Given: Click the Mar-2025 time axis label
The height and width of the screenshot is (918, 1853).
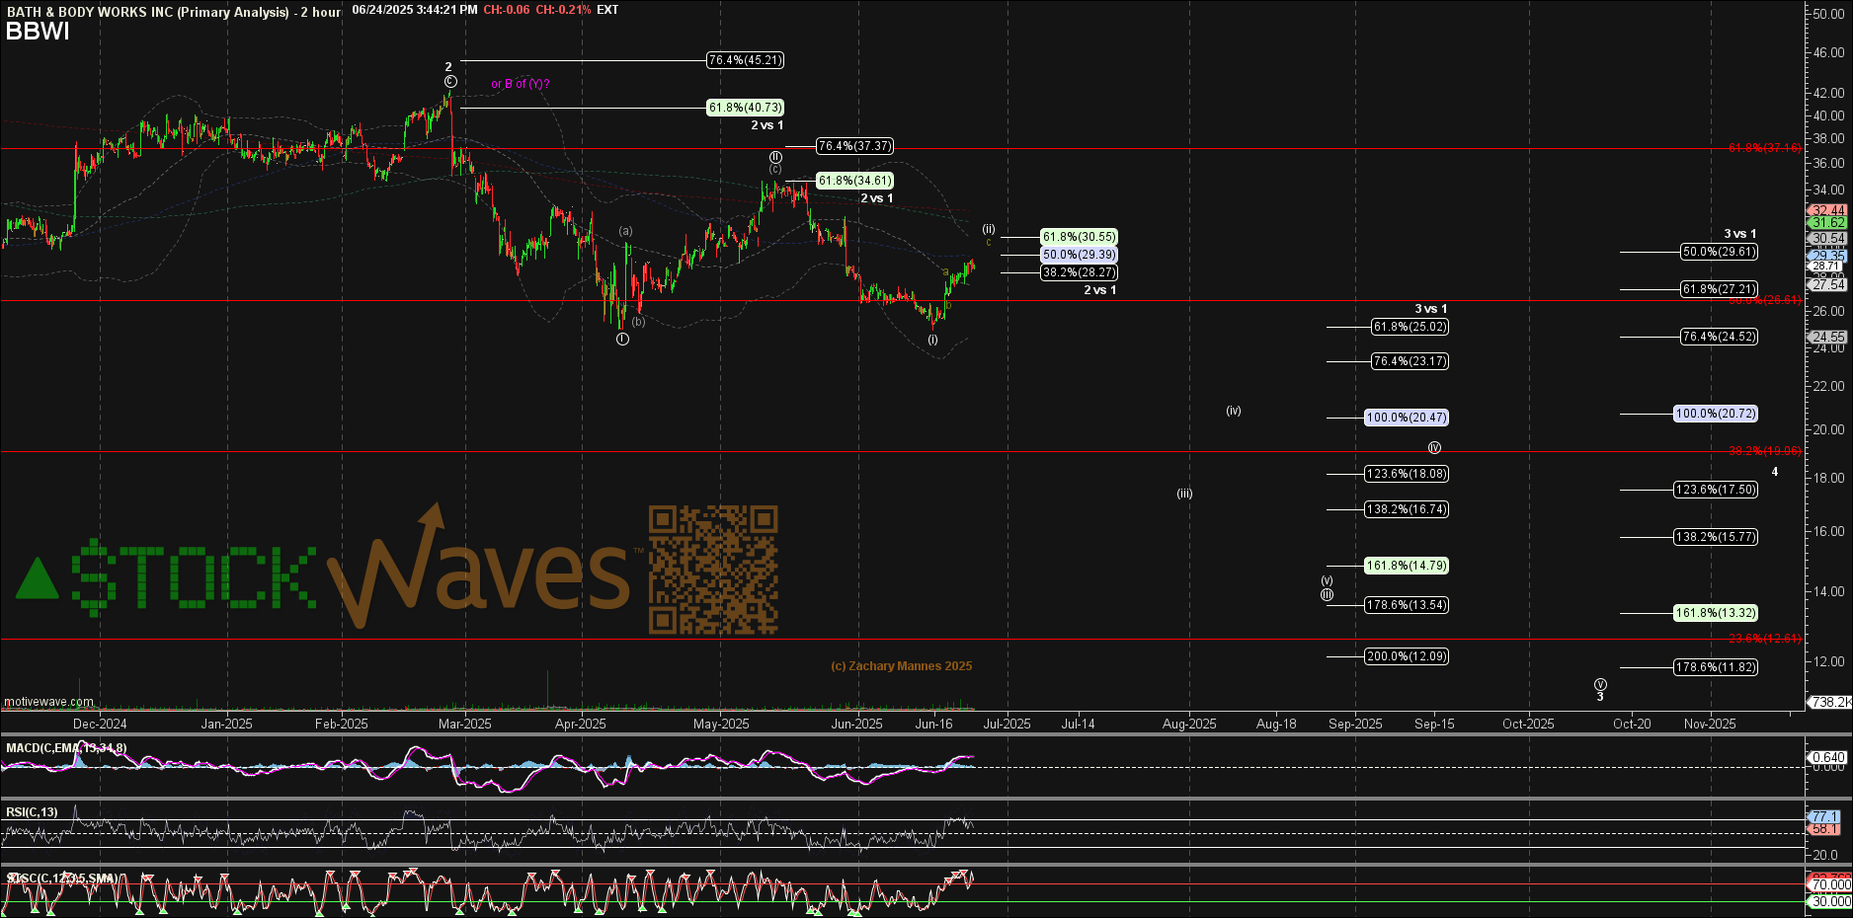Looking at the screenshot, I should (465, 724).
